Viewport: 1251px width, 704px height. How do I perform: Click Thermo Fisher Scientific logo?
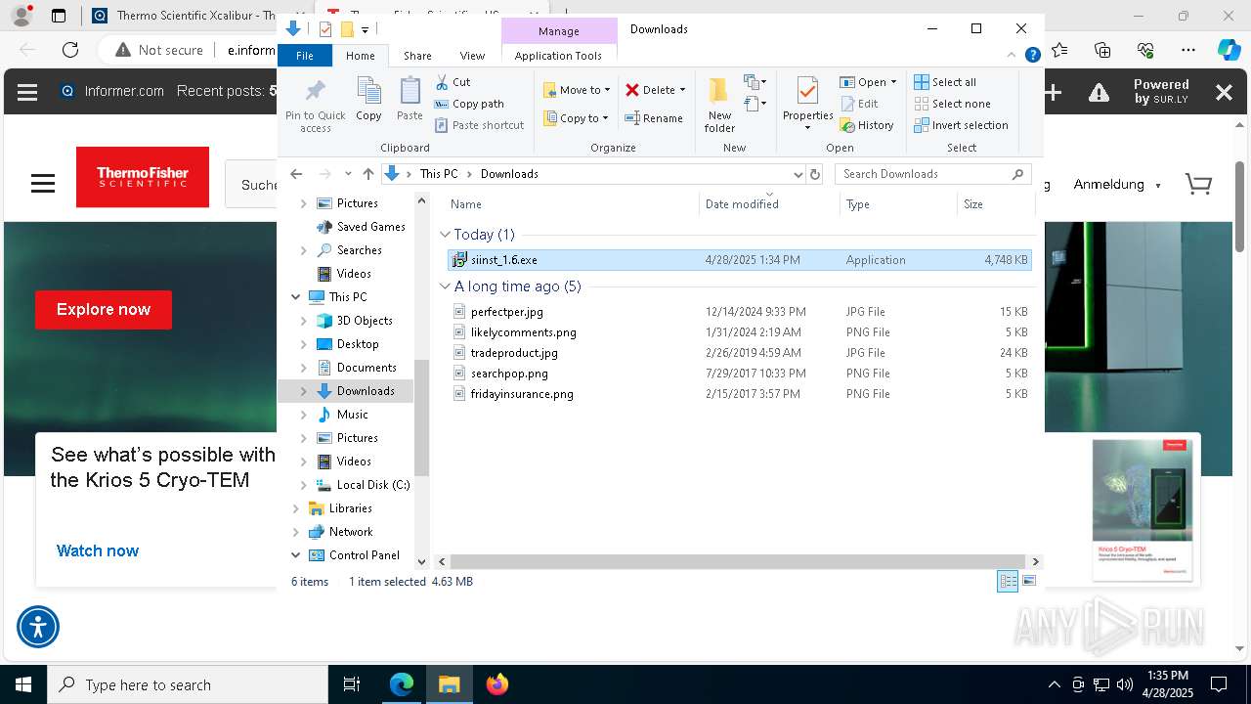click(x=143, y=177)
